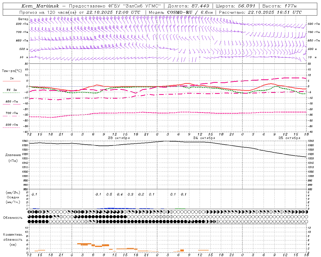The height and width of the screenshot is (257, 321).
Task: Click the "10 м" wind level label on left side
Action: pos(24,57)
